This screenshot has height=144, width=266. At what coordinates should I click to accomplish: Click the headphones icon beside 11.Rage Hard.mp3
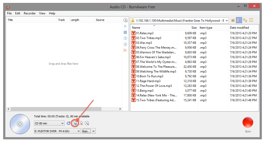pos(134,81)
